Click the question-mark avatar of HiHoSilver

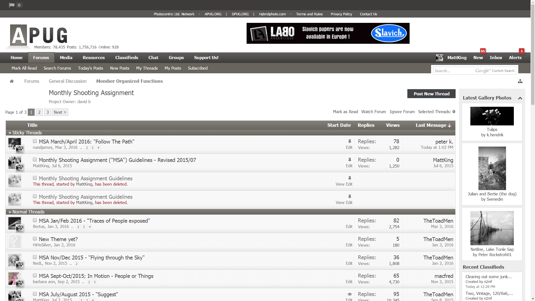(14, 242)
